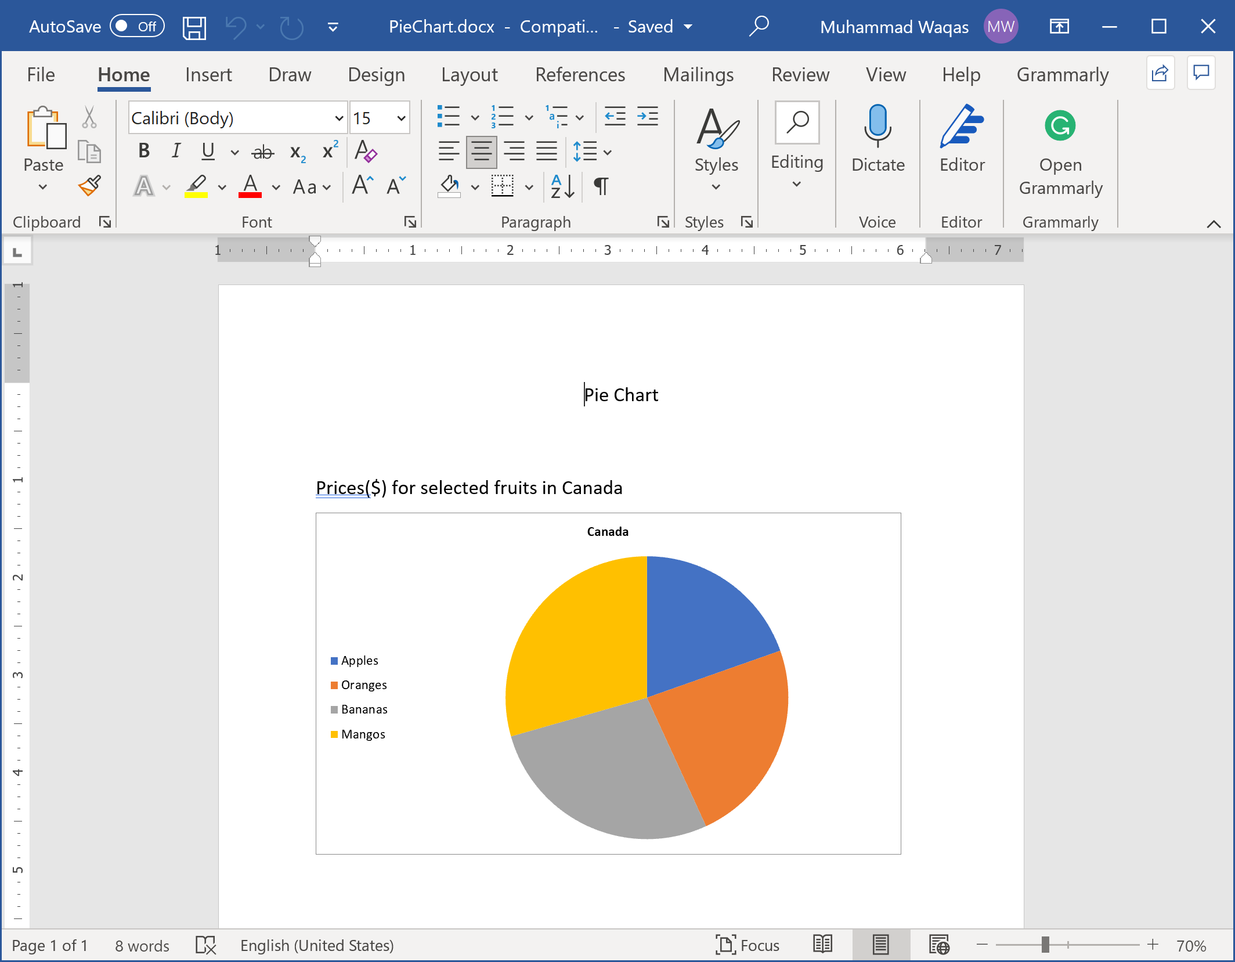This screenshot has width=1235, height=962.
Task: Open the Editor pen icon
Action: (x=961, y=127)
